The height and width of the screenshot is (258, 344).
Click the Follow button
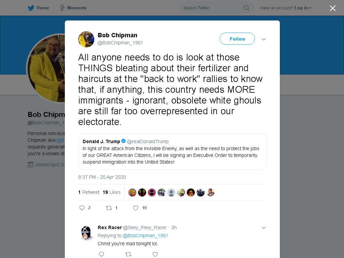[237, 39]
